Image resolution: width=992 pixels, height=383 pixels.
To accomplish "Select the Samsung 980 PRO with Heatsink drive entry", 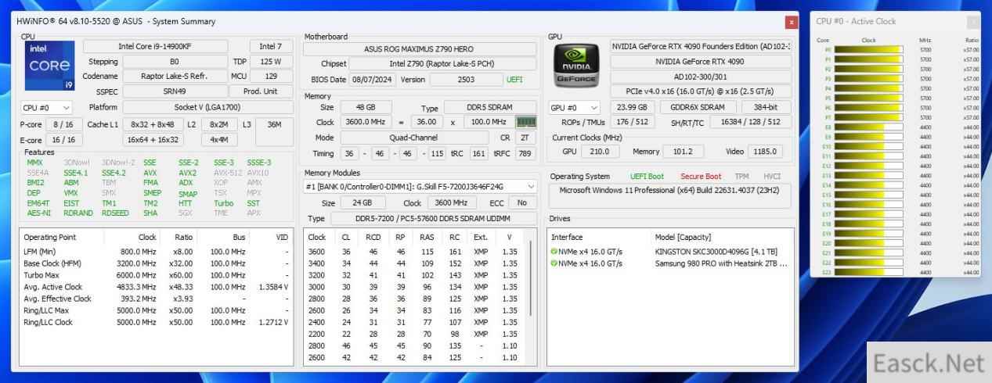I will pos(669,263).
